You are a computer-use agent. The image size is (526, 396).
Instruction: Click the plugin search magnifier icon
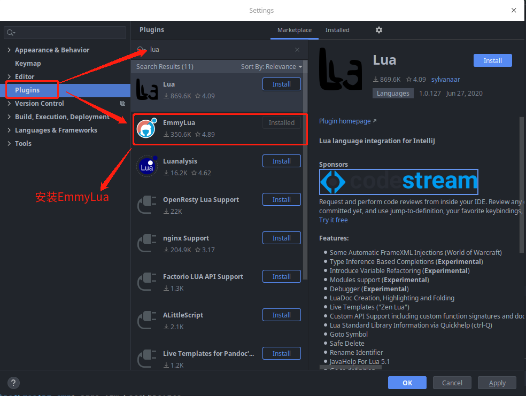coord(141,50)
